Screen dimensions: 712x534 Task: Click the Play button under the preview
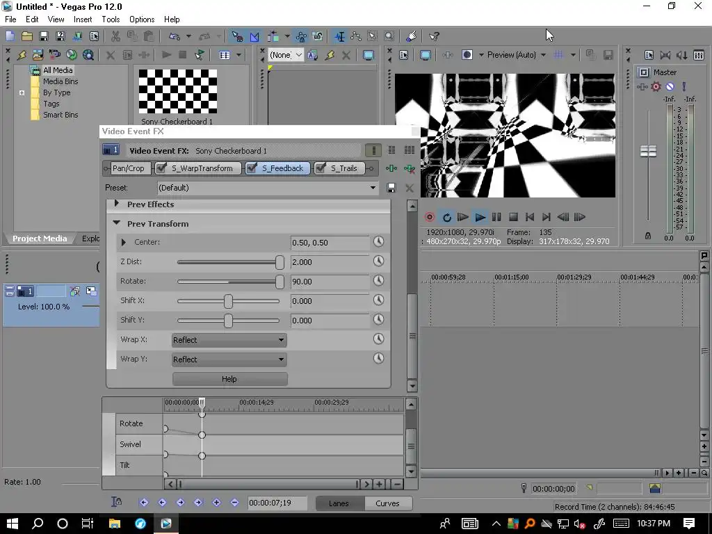coord(480,217)
